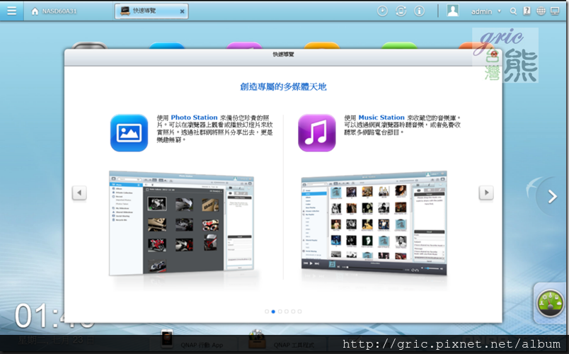The width and height of the screenshot is (569, 354).
Task: Go to next tour slide
Action: (486, 193)
